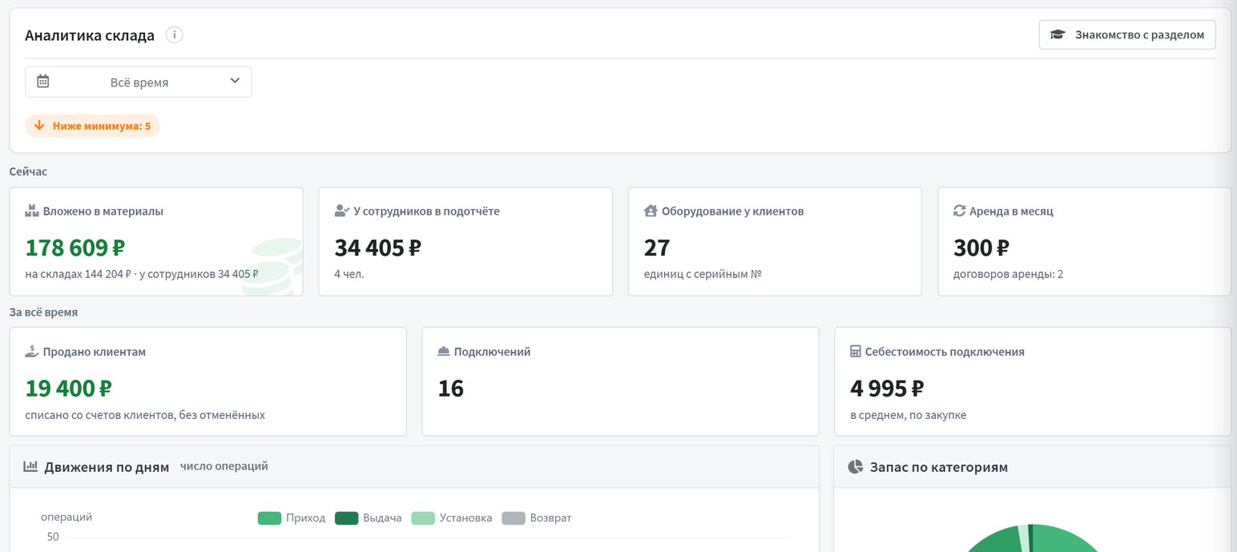The width and height of the screenshot is (1237, 552).
Task: Click the 34 405 ₽ heading value
Action: tap(378, 248)
